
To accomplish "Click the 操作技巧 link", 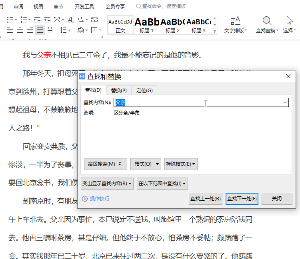I will [x=99, y=199].
